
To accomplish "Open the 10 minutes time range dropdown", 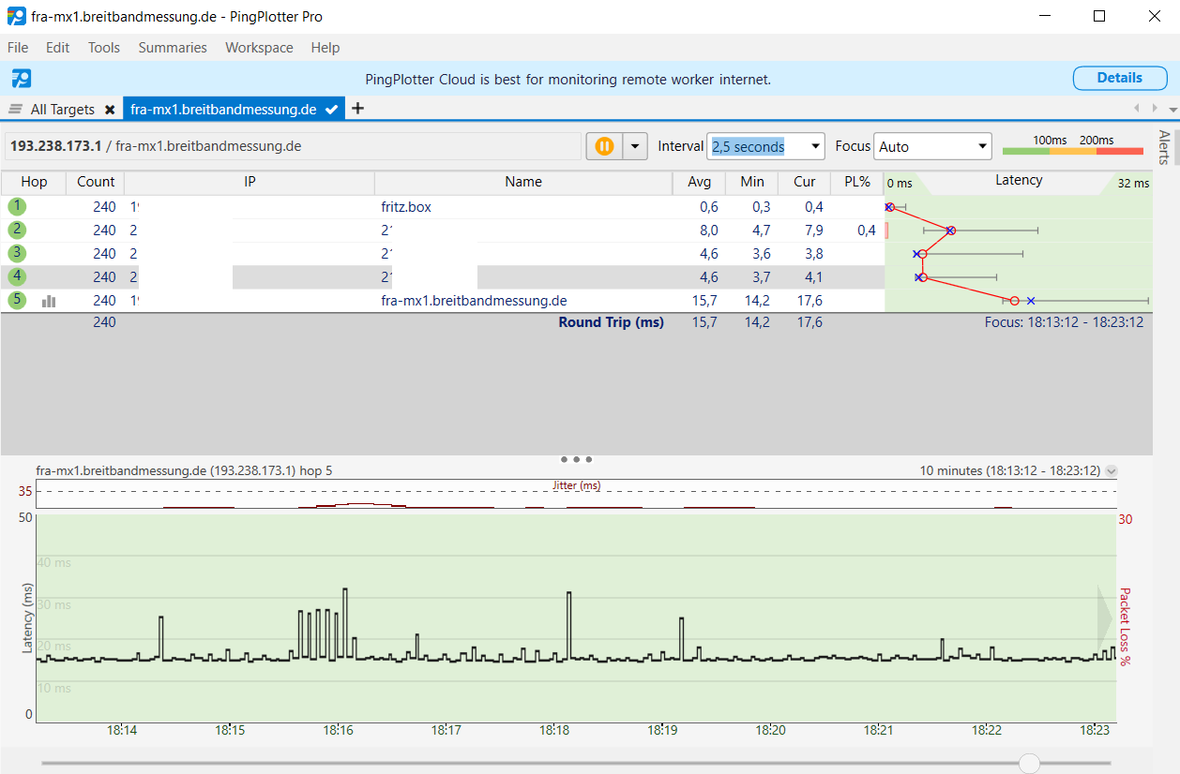I will [x=1112, y=471].
